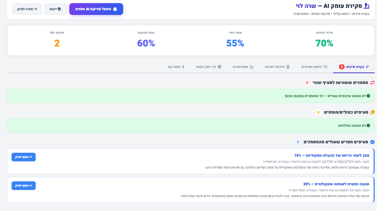
Task: Click the 70% סיכוי הצלחה statistic
Action: click(x=324, y=43)
